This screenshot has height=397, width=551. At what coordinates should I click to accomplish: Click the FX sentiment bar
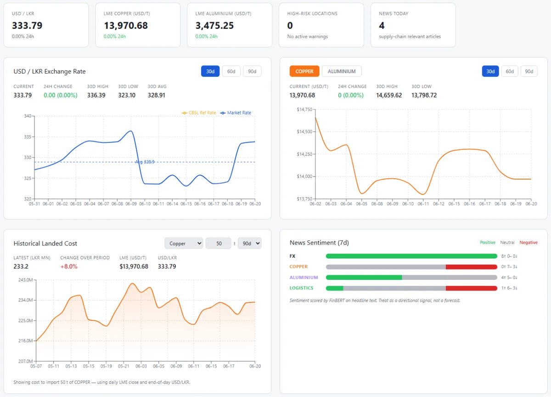point(411,256)
